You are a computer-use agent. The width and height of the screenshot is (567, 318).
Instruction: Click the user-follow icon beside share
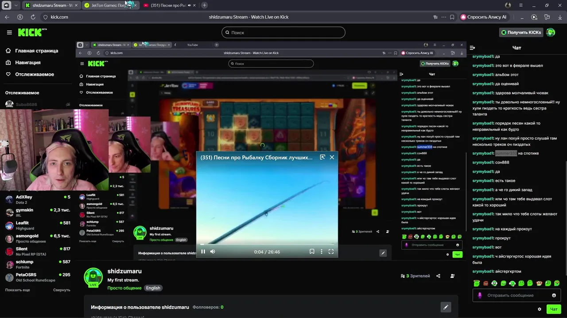(x=452, y=276)
